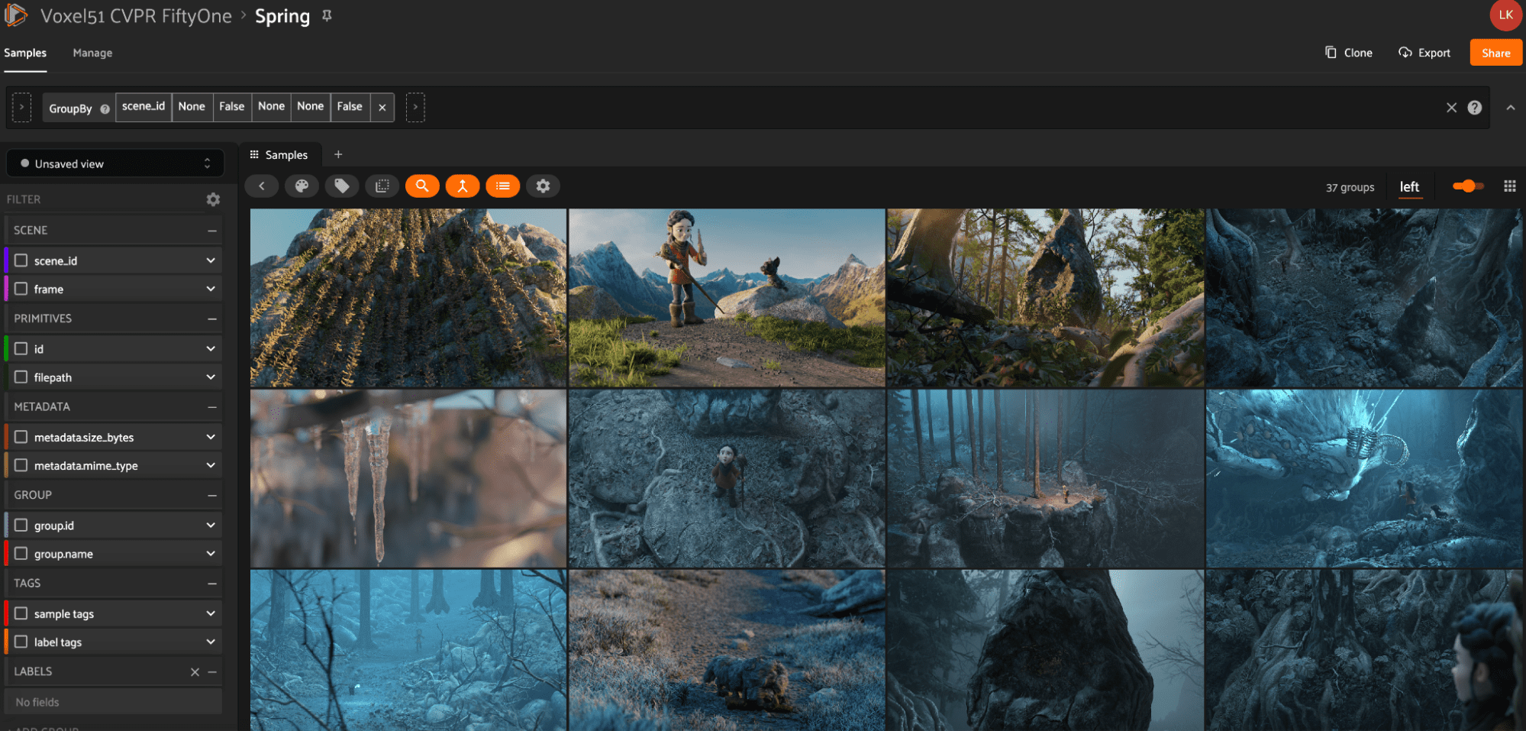Image resolution: width=1526 pixels, height=731 pixels.
Task: Go to Voxel51 CVPR FiftyOne breadcrumb
Action: coord(136,16)
